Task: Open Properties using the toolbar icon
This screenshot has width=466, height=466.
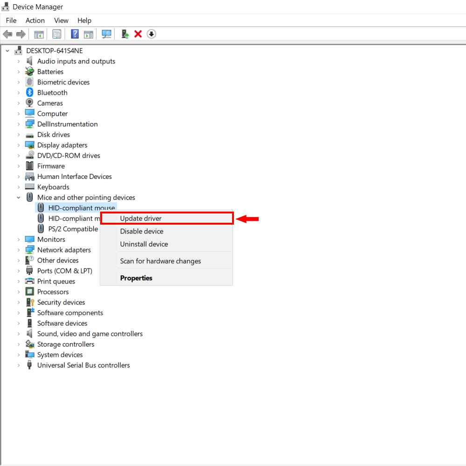Action: point(57,34)
